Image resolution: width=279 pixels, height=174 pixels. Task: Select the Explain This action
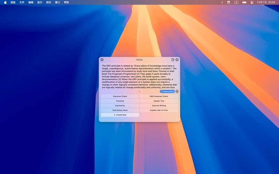click(x=159, y=101)
